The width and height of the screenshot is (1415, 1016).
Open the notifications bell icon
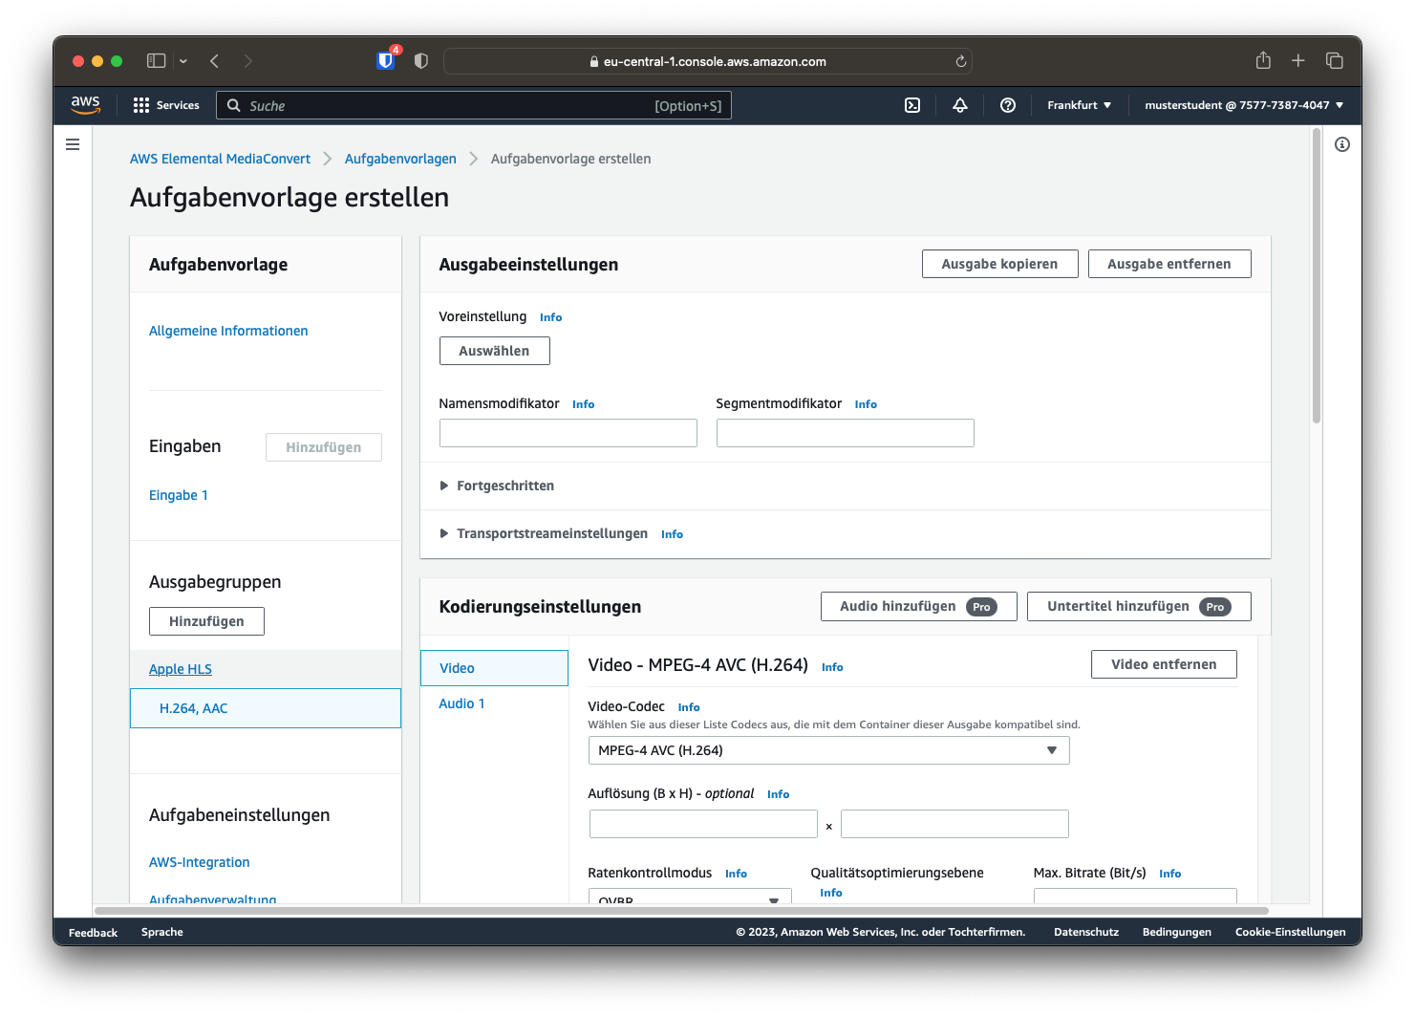[x=960, y=105]
